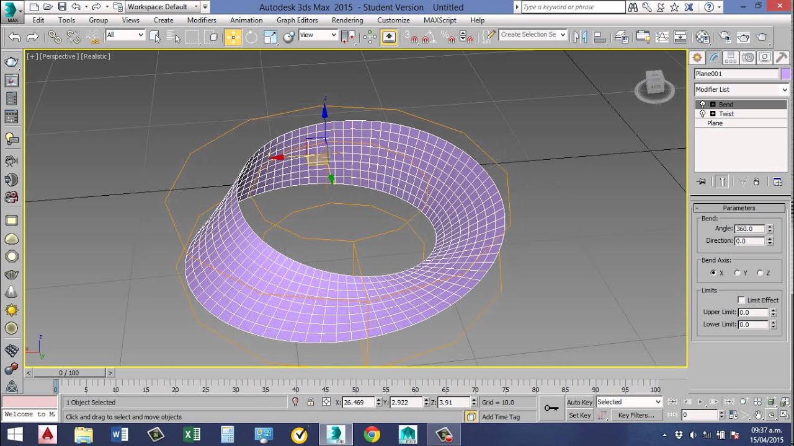Viewport: 794px width, 446px height.
Task: Select the Select and Move tool
Action: [233, 37]
